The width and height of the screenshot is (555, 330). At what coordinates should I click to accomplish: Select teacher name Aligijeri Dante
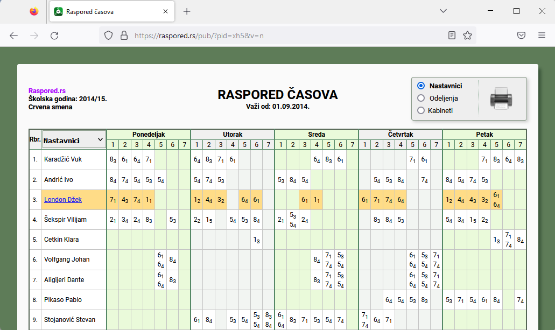tap(64, 280)
